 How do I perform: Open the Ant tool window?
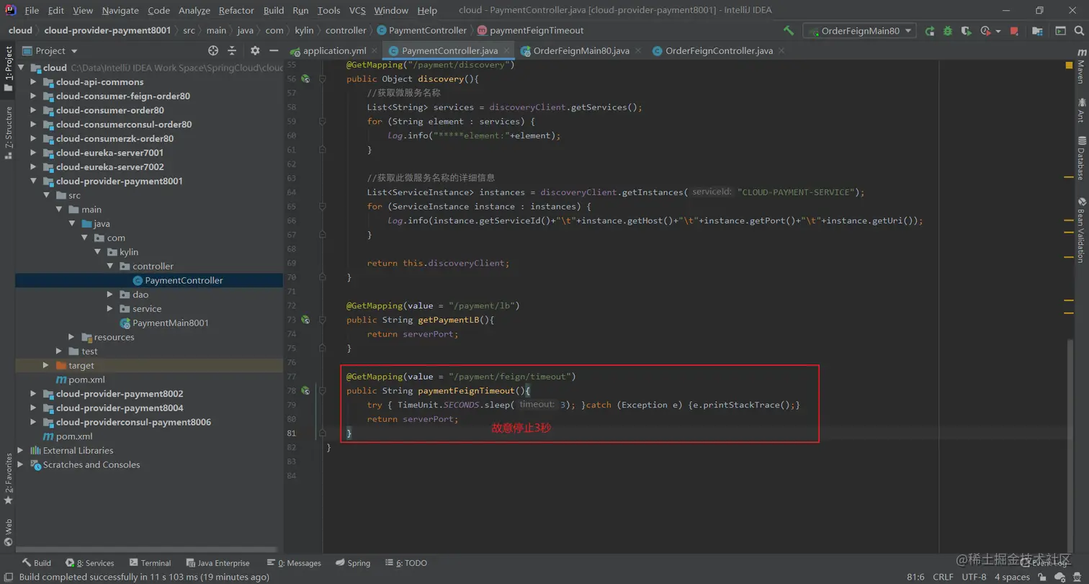coord(1080,110)
